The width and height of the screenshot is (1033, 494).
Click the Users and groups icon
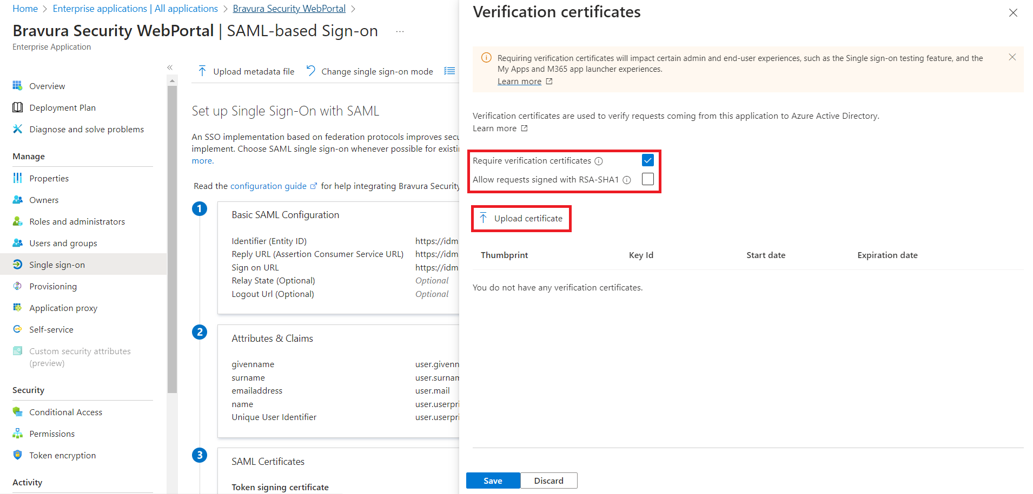pos(18,242)
